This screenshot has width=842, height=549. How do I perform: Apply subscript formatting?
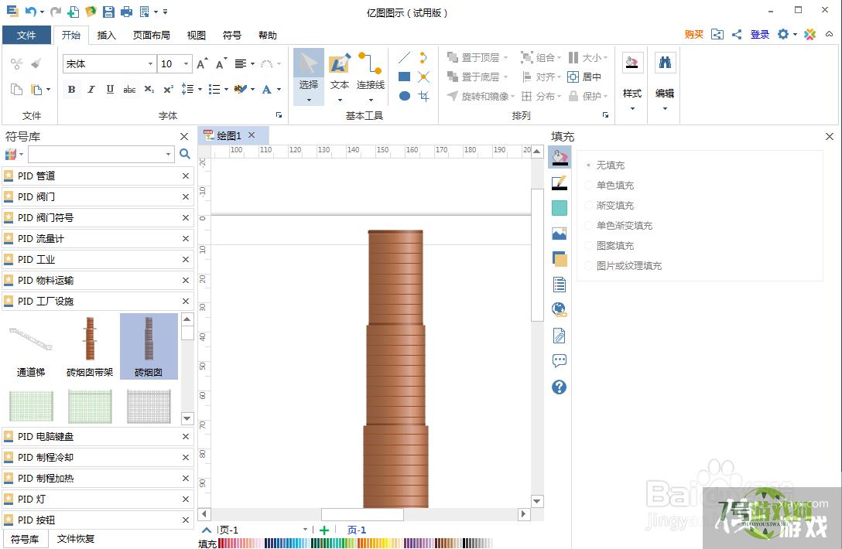pos(149,89)
